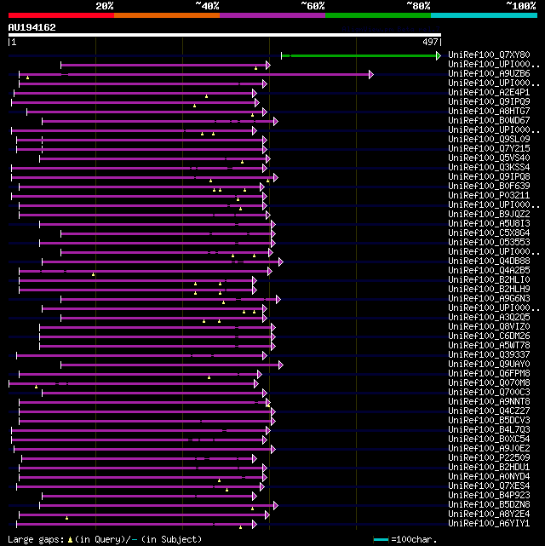Select the UniRef100_Q6FPM8 label

(x=489, y=374)
